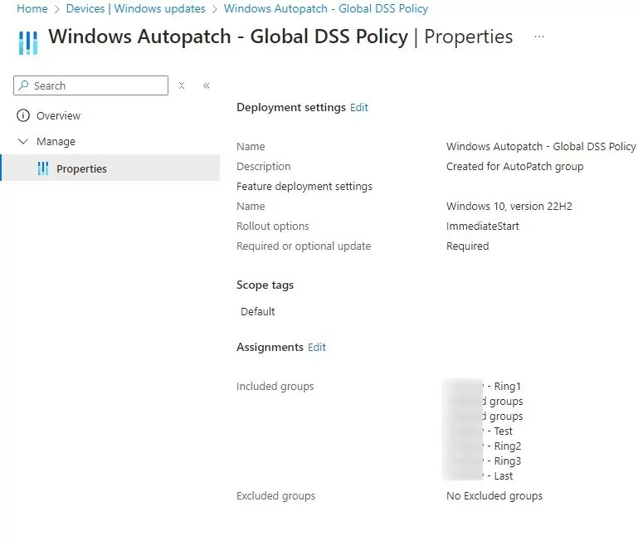This screenshot has height=541, width=638.
Task: Select the 'Included groups' label
Action: 275,387
